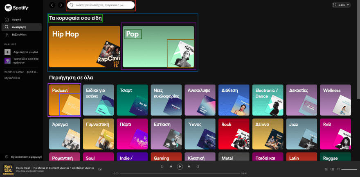Go forward with the right arrow button
360x177 pixels.
click(x=61, y=5)
